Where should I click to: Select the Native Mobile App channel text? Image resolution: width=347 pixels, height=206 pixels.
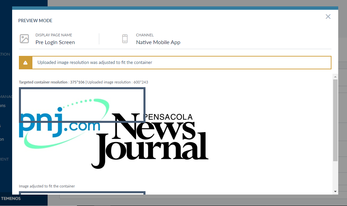pos(158,42)
